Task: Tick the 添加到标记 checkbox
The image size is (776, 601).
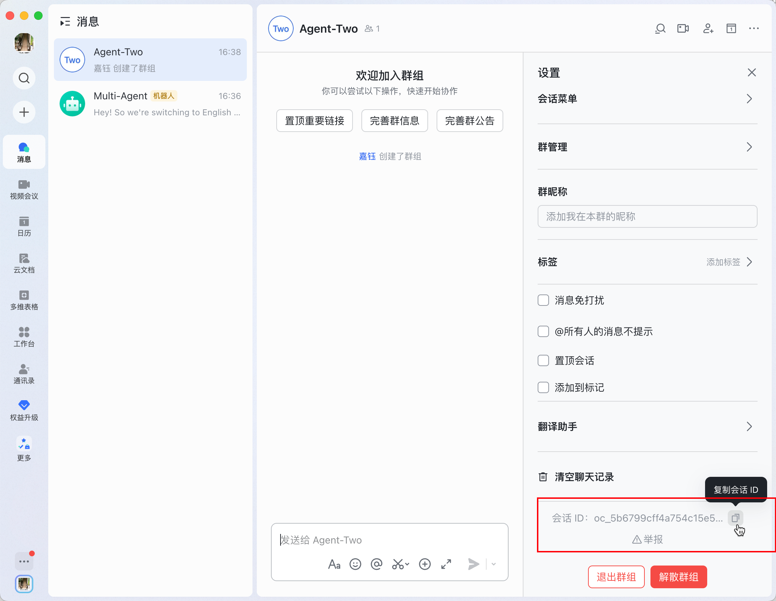Action: (x=543, y=387)
